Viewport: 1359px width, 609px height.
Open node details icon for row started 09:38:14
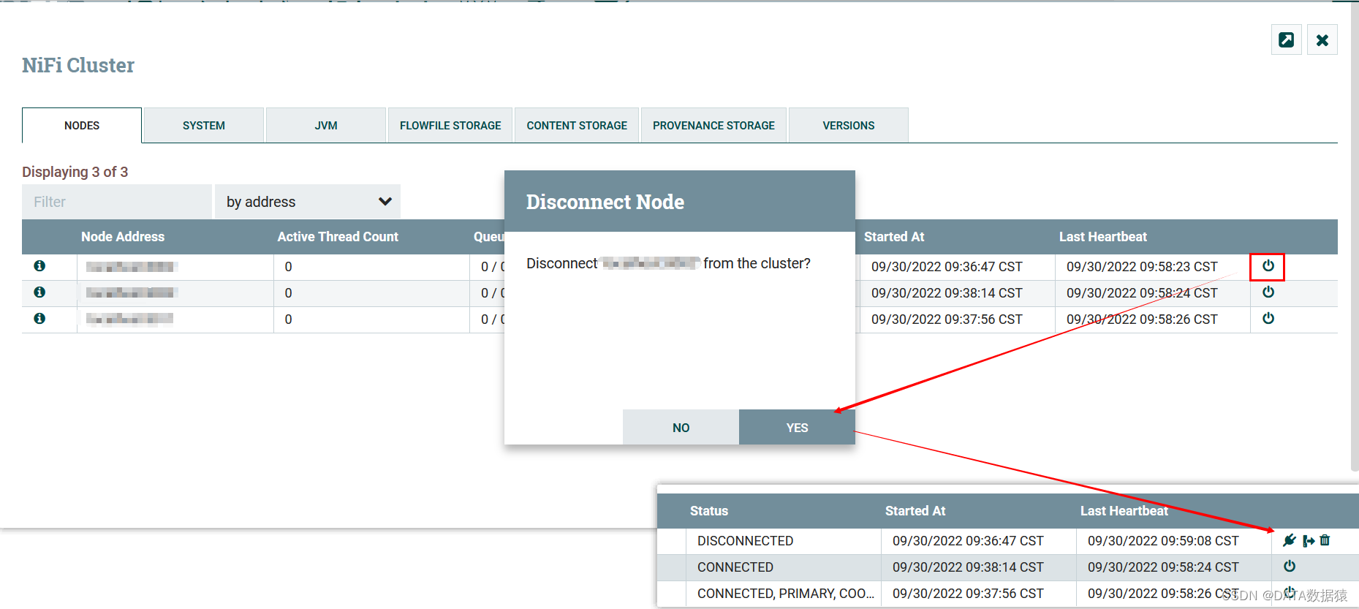tap(39, 292)
